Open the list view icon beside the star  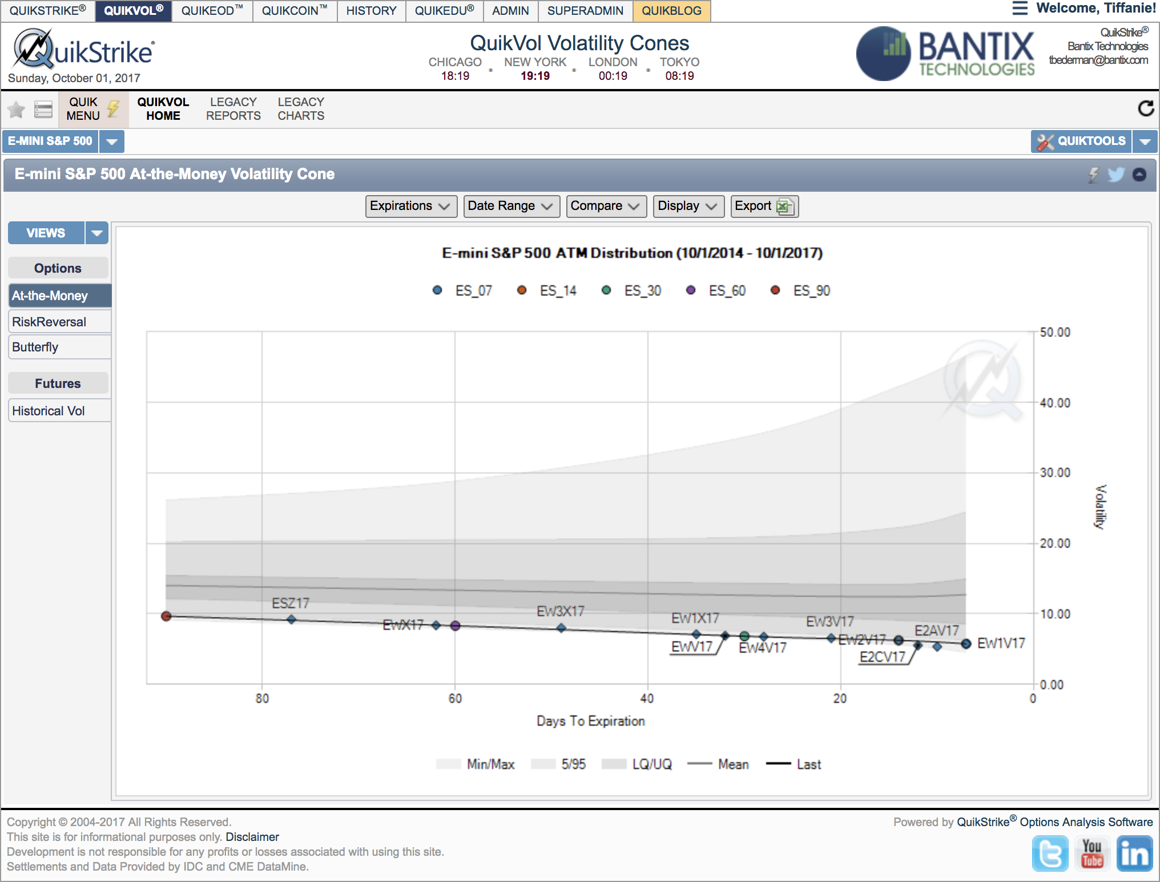click(43, 108)
